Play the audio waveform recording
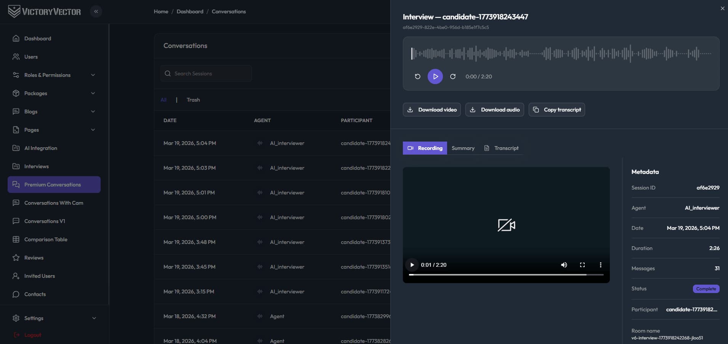The image size is (728, 344). [435, 76]
